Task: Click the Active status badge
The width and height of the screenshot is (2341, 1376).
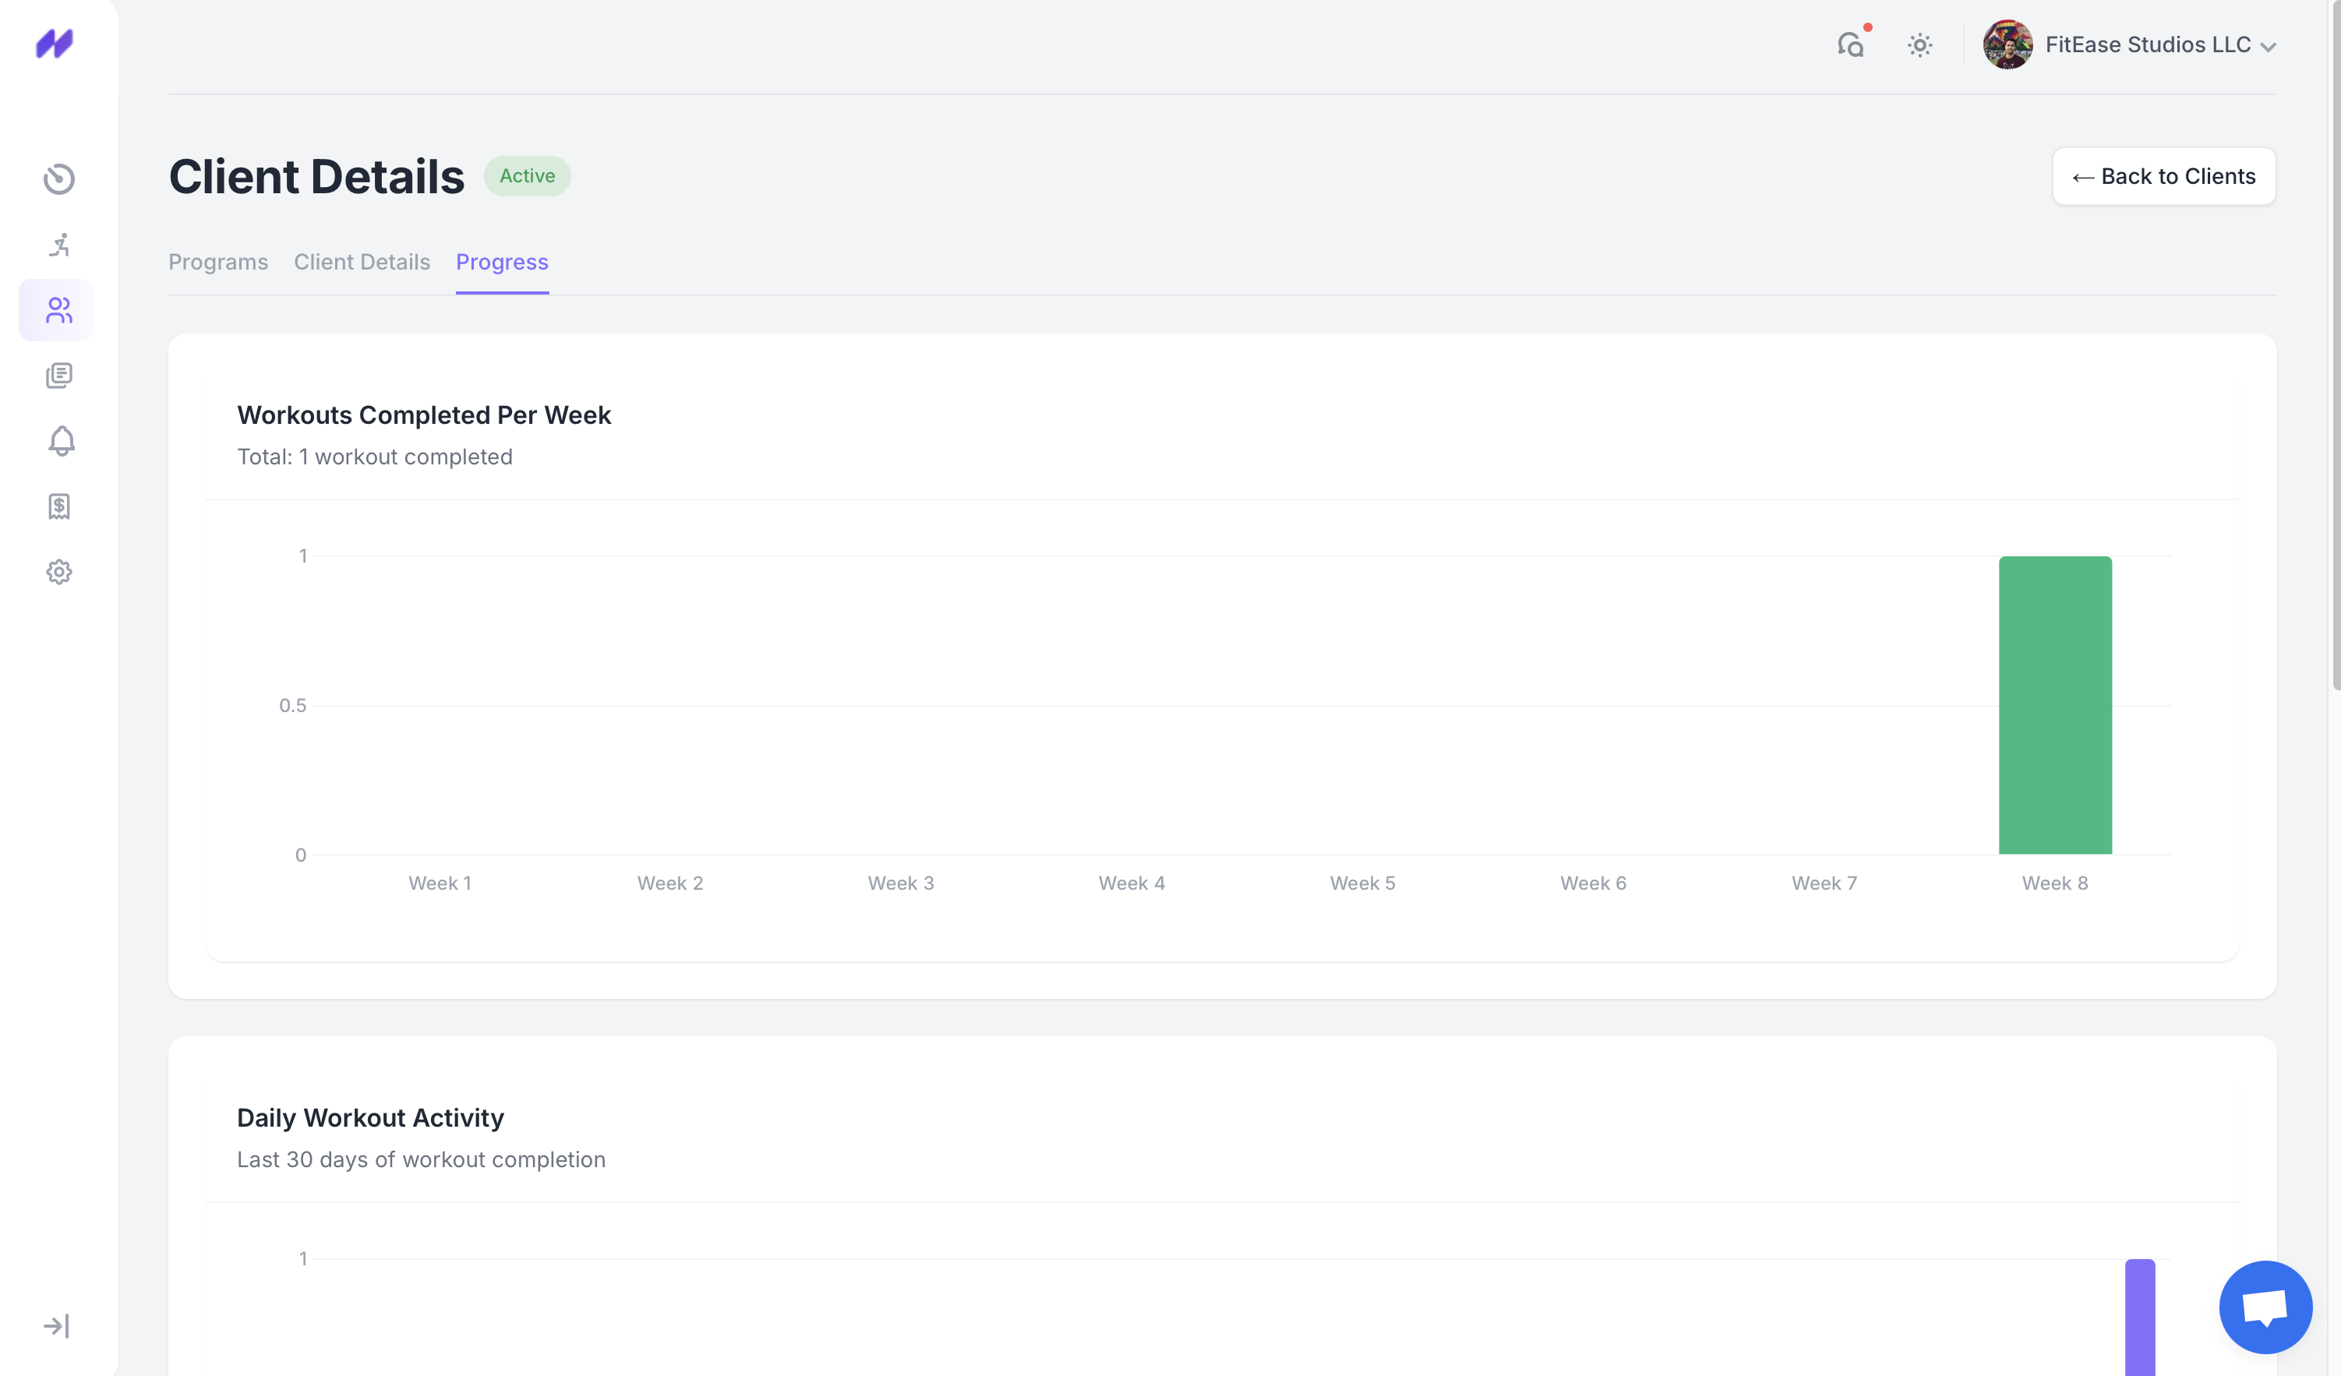Action: click(x=527, y=175)
